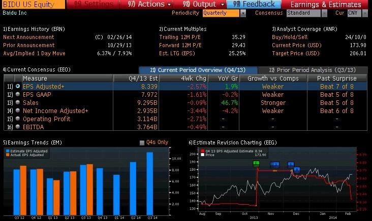Screen dimensions: 372x221
Task: Click the YoY Gr column header
Action: (224, 79)
